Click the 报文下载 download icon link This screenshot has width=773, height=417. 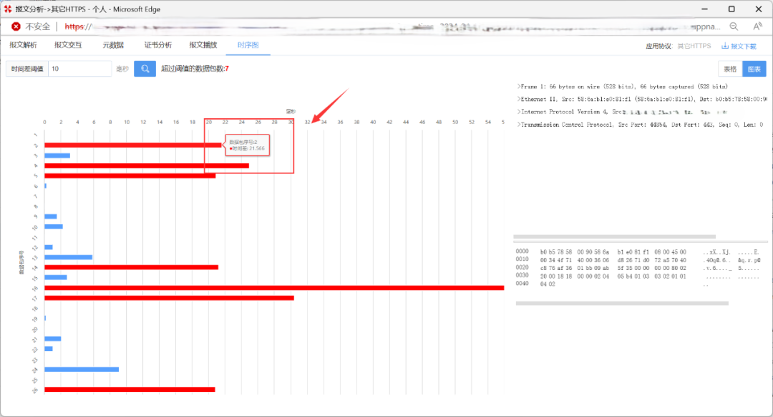(x=739, y=46)
